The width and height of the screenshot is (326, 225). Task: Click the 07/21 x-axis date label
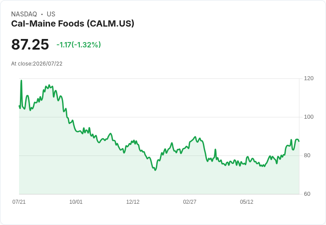pos(19,202)
